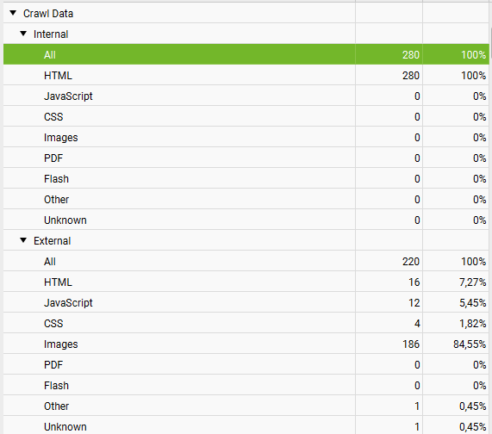Image resolution: width=492 pixels, height=434 pixels.
Task: Collapse the Internal section arrow
Action: [x=23, y=34]
